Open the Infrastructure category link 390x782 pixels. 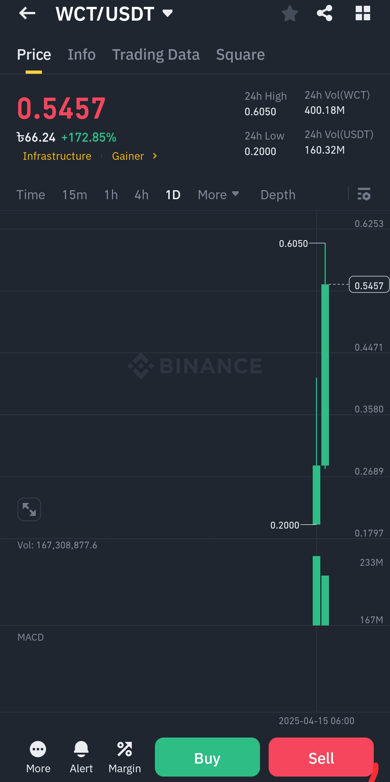[57, 156]
